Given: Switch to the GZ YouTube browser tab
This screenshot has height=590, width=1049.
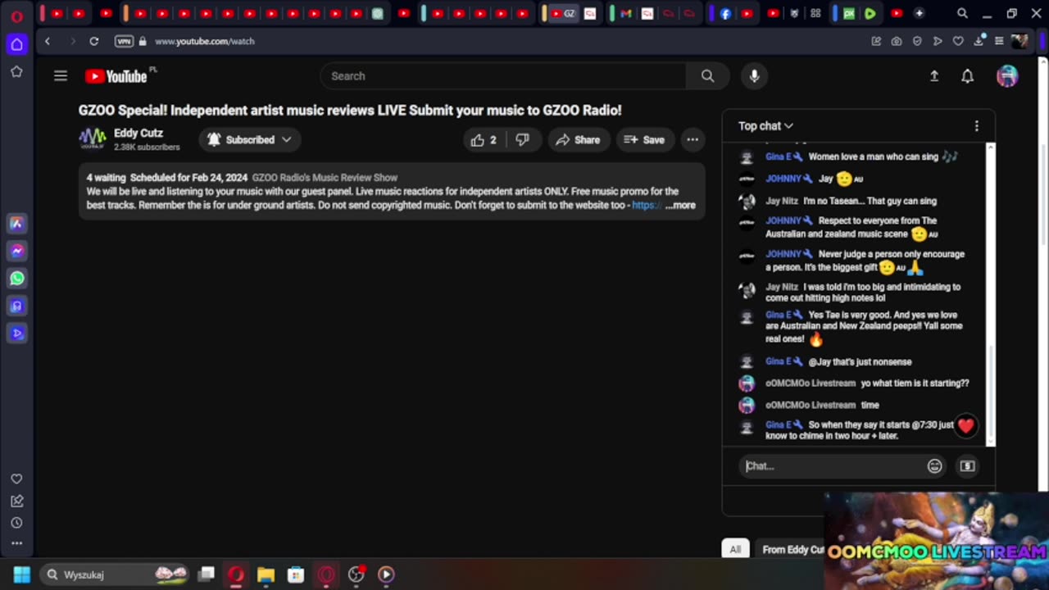Looking at the screenshot, I should (x=563, y=14).
